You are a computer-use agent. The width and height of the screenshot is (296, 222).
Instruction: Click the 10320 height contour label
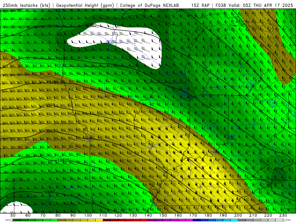point(91,25)
